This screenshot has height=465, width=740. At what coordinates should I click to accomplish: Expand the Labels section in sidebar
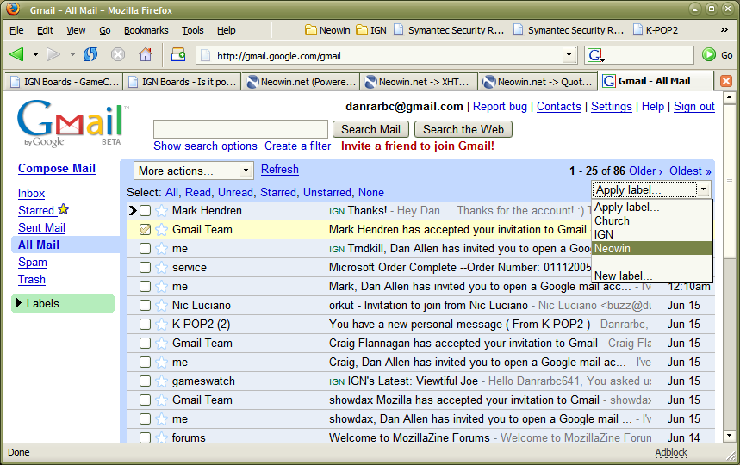[x=20, y=303]
